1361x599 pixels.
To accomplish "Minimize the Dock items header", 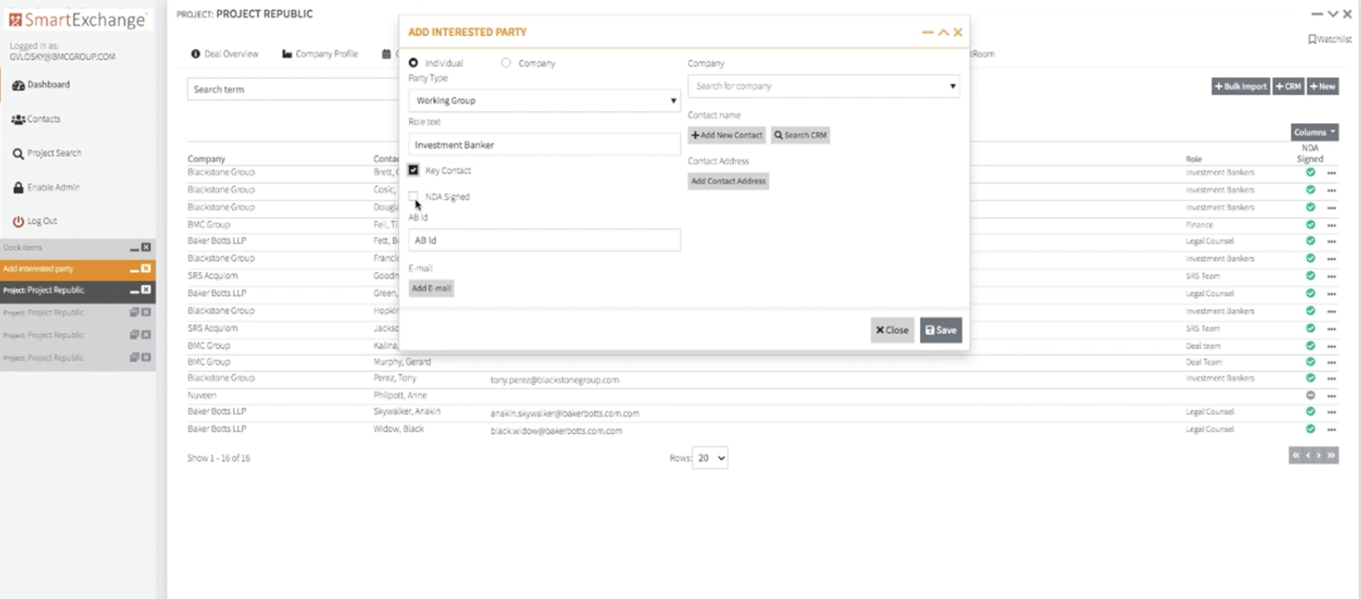I will click(134, 248).
